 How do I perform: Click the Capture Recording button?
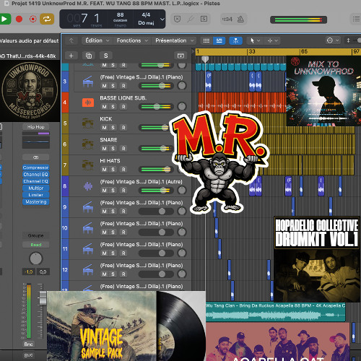[32, 19]
